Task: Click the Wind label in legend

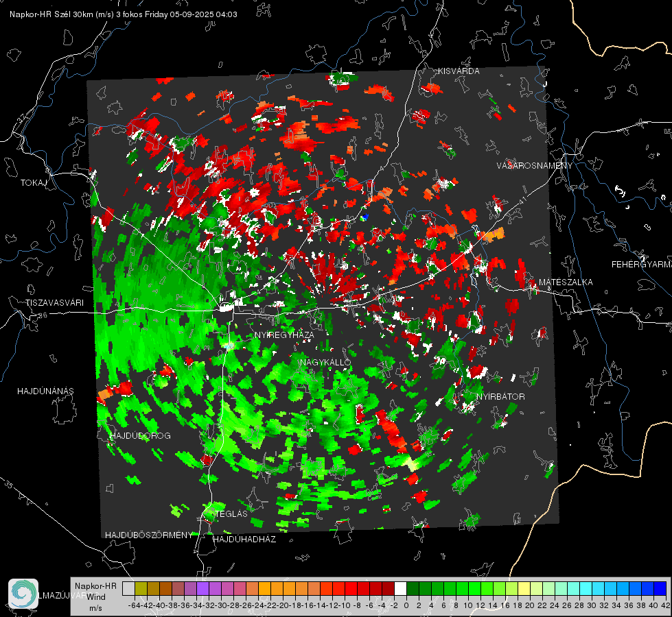Action: click(96, 597)
